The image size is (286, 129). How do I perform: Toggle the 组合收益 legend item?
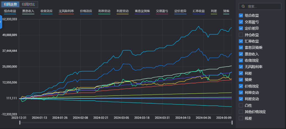(10, 11)
